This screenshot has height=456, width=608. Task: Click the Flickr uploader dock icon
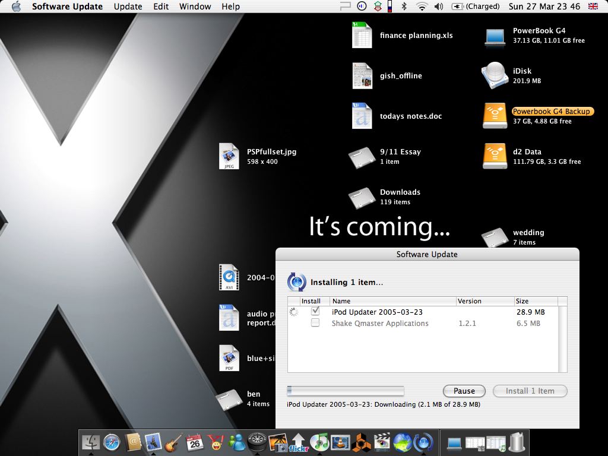click(x=299, y=442)
